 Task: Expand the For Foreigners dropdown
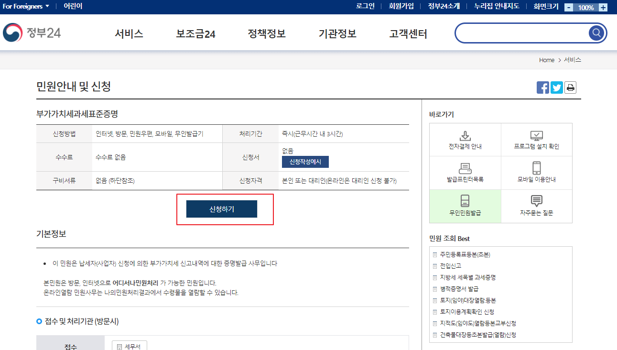pos(26,6)
